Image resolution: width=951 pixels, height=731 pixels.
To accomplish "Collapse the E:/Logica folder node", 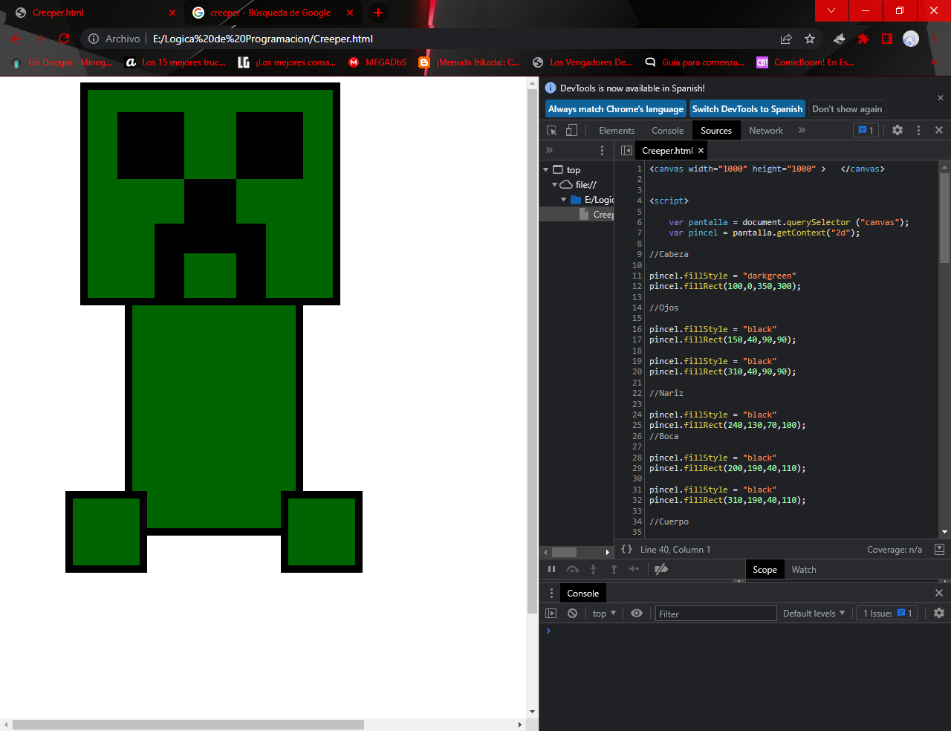I will coord(563,199).
